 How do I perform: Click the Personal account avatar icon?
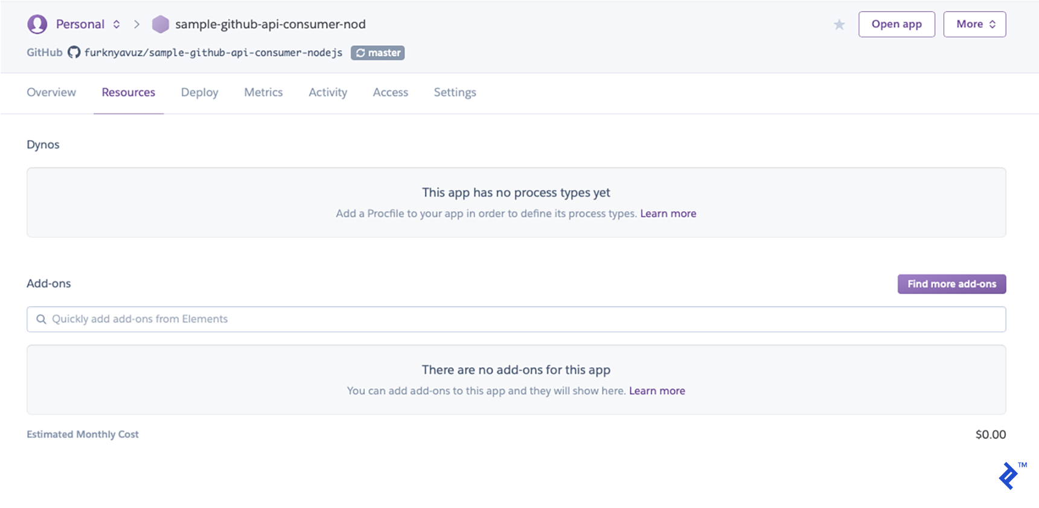pos(37,24)
